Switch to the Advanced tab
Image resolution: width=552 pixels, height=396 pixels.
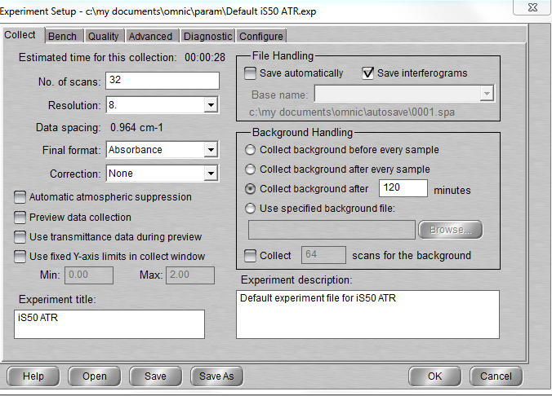click(x=151, y=36)
